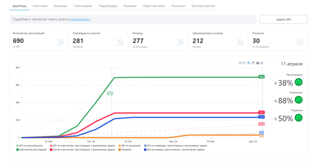Switch to the Участники tab

pyautogui.click(x=40, y=6)
